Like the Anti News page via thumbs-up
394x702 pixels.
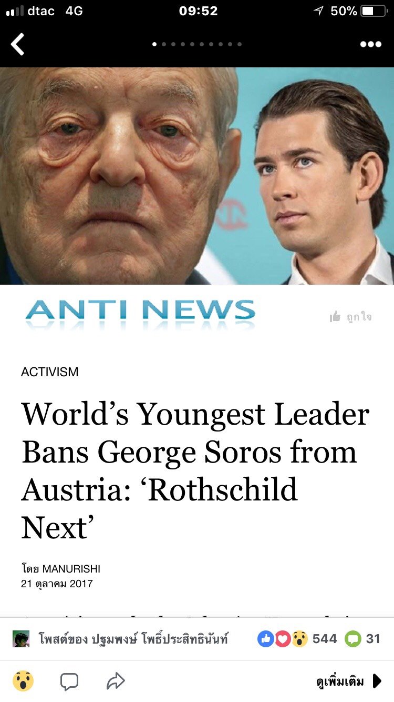pyautogui.click(x=350, y=316)
